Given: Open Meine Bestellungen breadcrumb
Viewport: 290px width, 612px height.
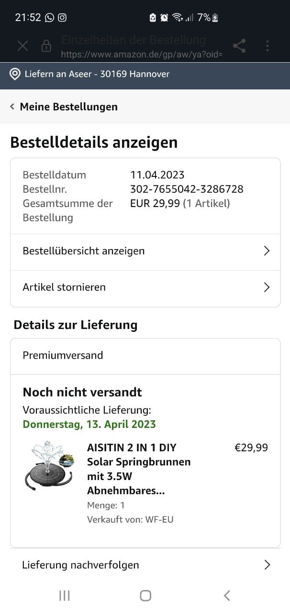Looking at the screenshot, I should 68,107.
